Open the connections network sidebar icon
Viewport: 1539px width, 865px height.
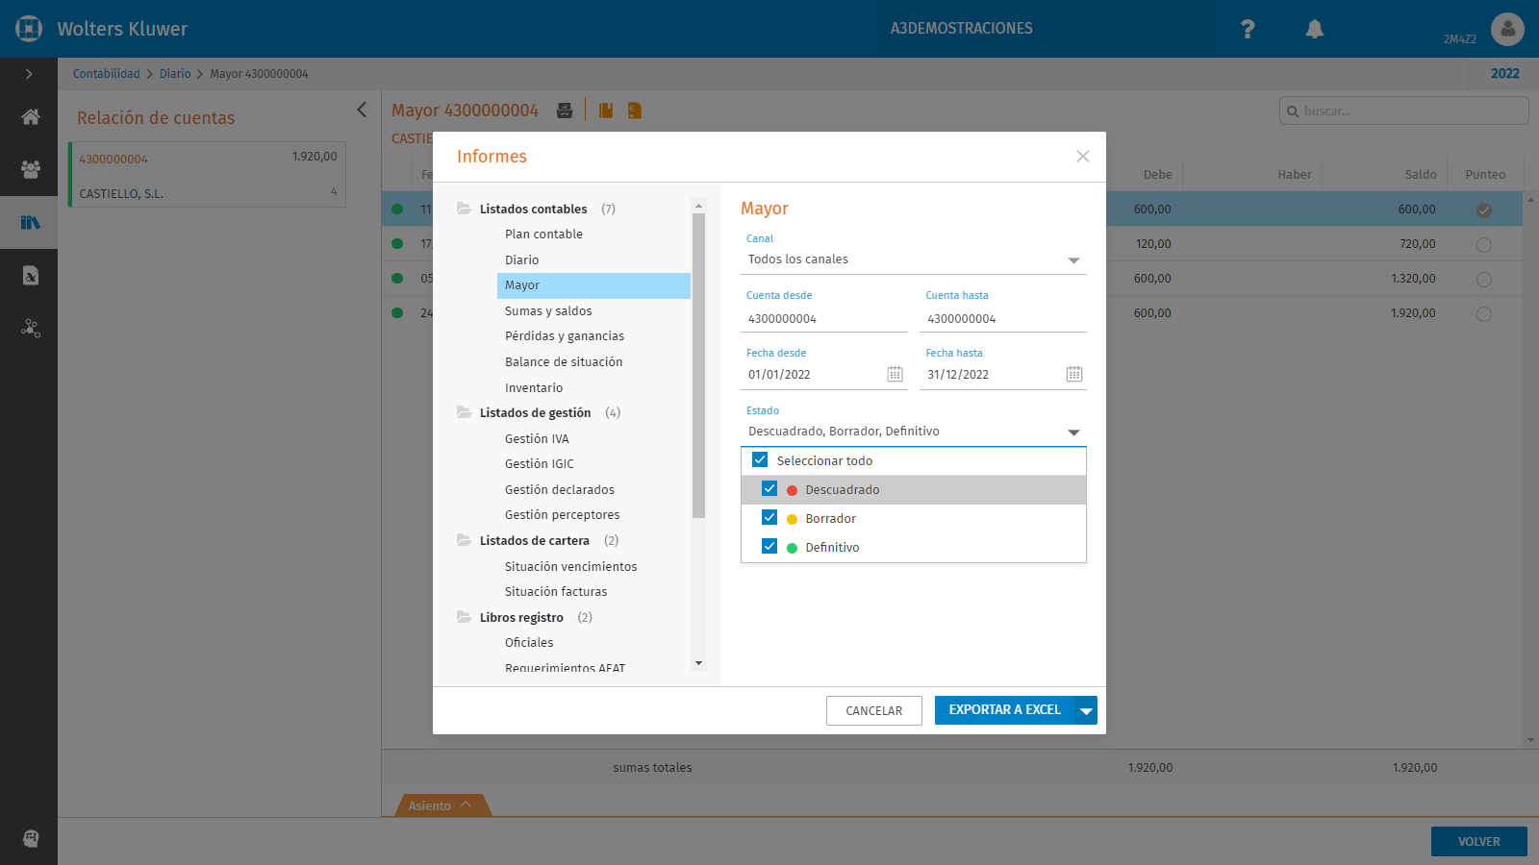tap(30, 328)
